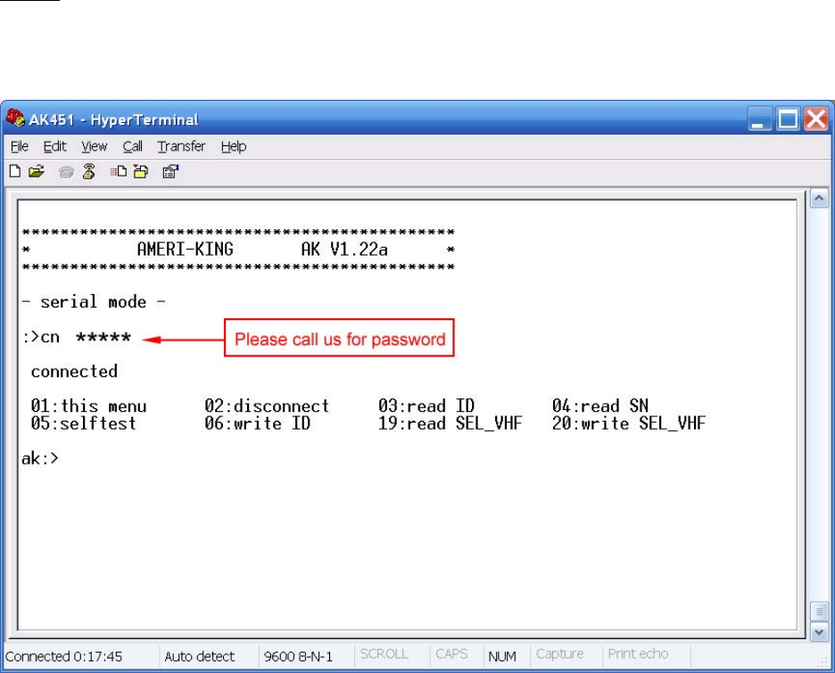The image size is (835, 673).
Task: Click the Auto detect status bar field
Action: (199, 657)
